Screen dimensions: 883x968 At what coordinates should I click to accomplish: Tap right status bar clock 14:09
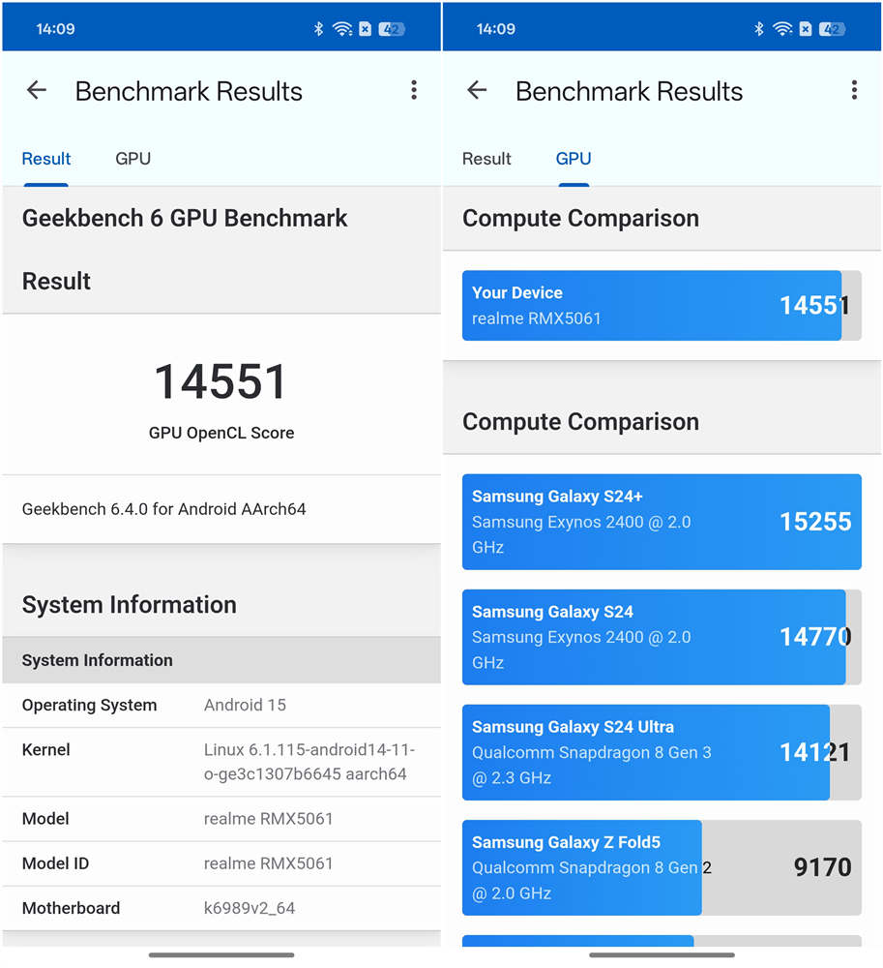pyautogui.click(x=495, y=28)
